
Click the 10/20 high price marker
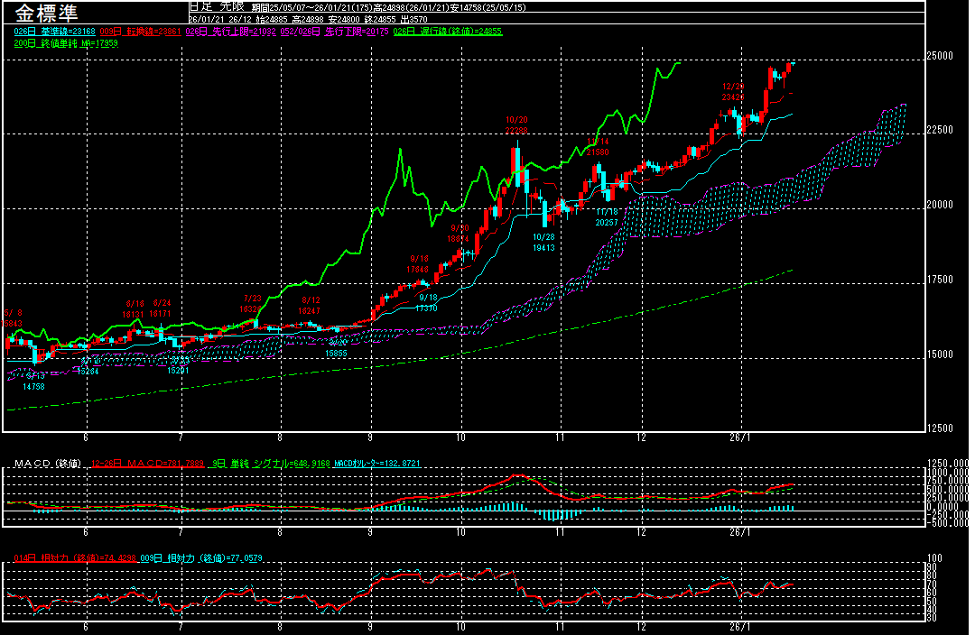coord(516,125)
